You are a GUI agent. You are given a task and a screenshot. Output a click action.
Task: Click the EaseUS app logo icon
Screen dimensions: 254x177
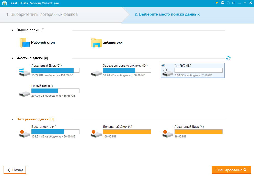(4, 3)
